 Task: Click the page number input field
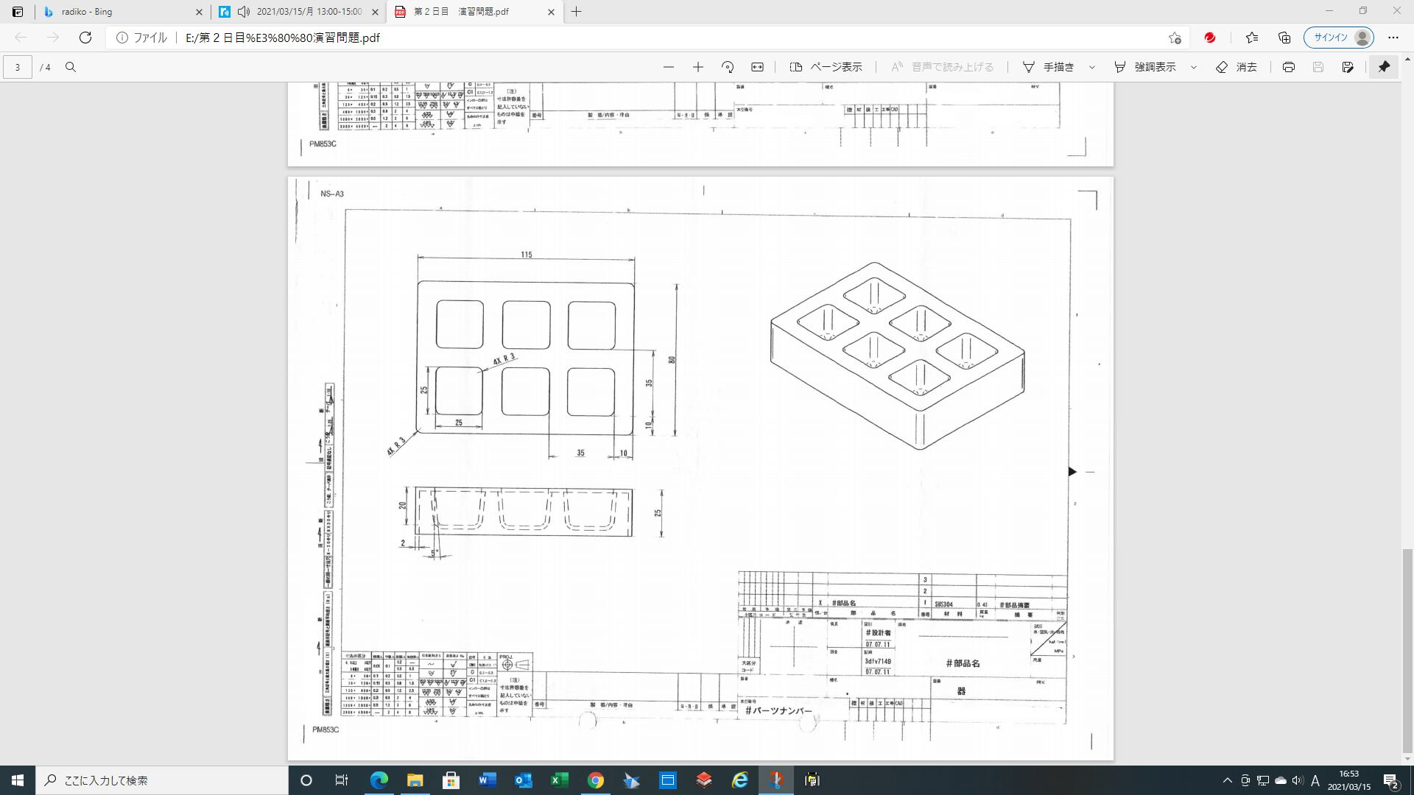pos(18,67)
